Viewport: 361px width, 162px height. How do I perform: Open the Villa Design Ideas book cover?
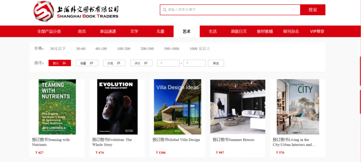point(178,107)
